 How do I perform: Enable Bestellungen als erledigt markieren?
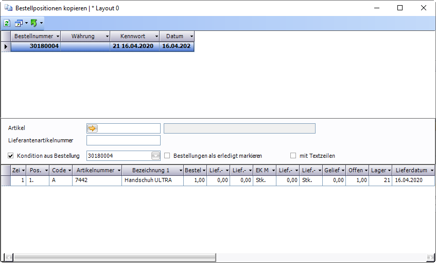click(167, 156)
